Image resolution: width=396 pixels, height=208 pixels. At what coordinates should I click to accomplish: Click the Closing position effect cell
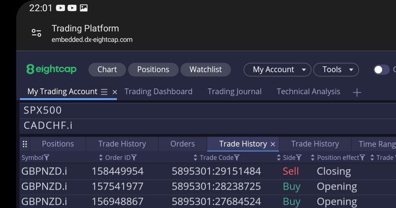pyautogui.click(x=334, y=172)
